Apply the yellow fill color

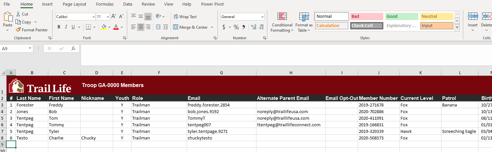pos(104,27)
